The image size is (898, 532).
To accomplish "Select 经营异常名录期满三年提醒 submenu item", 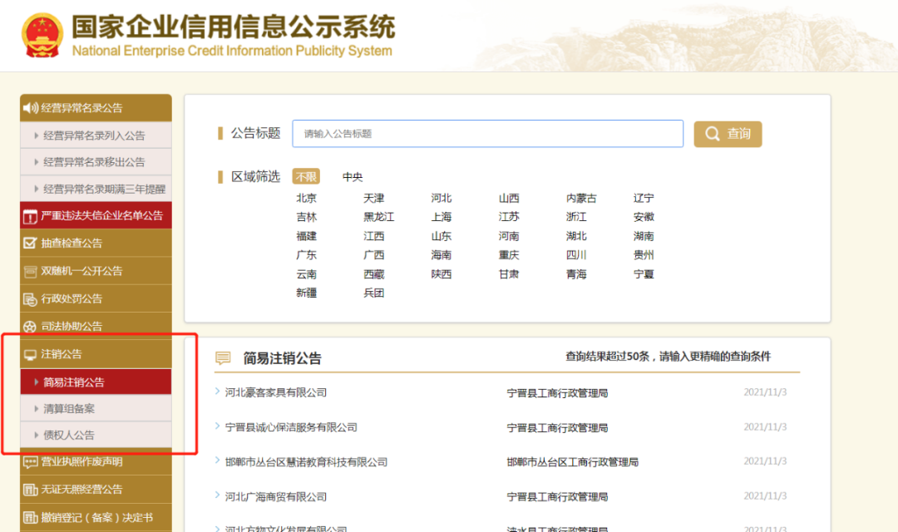I will point(96,189).
